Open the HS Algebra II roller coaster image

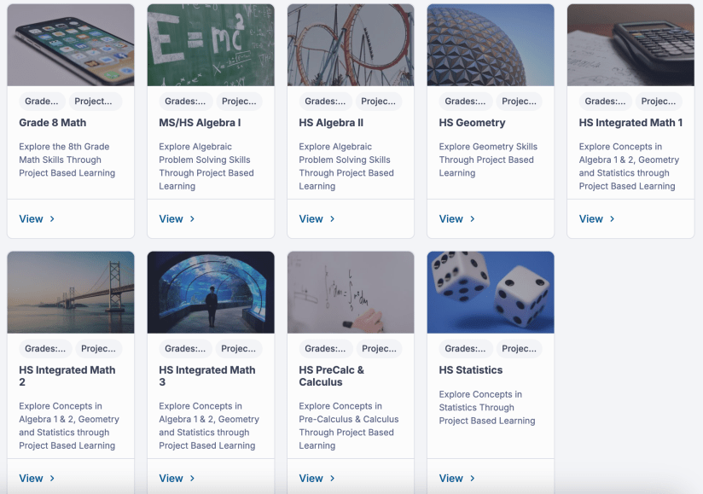[x=351, y=45]
